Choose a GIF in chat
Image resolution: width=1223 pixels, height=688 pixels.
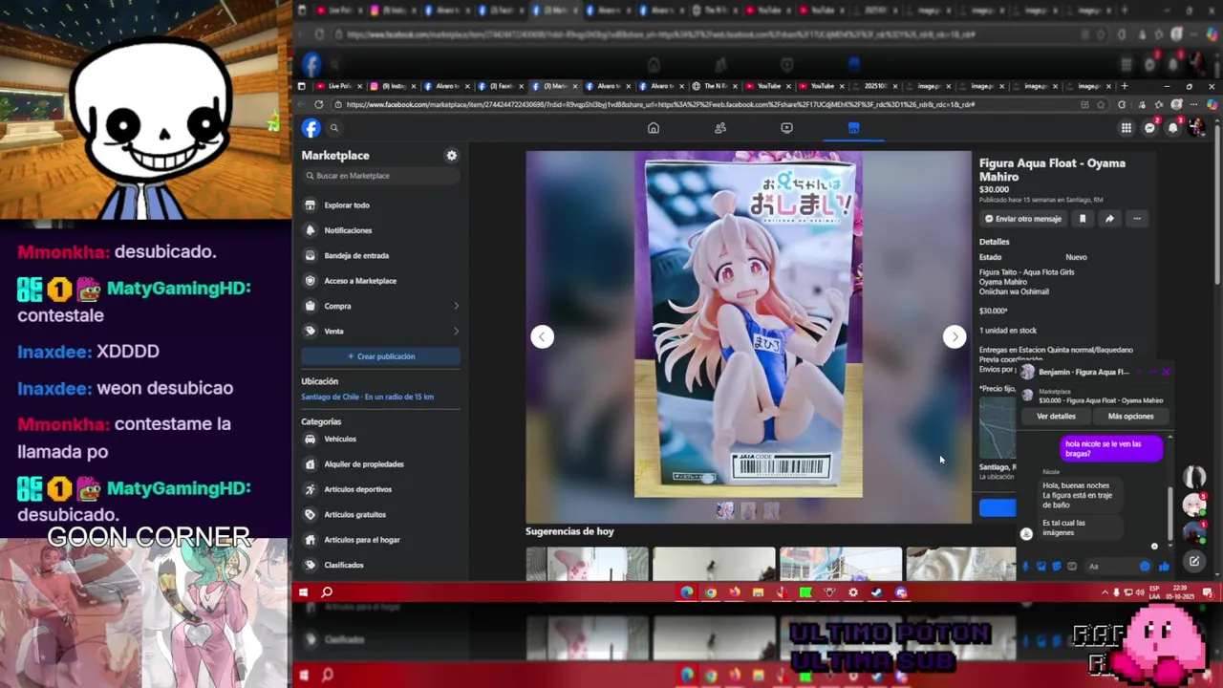[x=1072, y=566]
